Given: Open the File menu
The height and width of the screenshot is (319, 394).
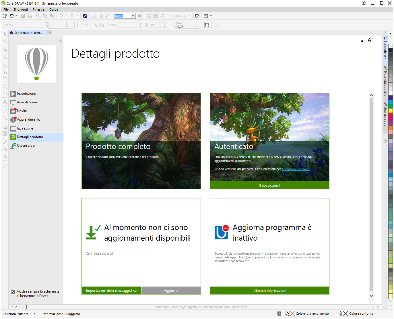Looking at the screenshot, I should coord(6,9).
